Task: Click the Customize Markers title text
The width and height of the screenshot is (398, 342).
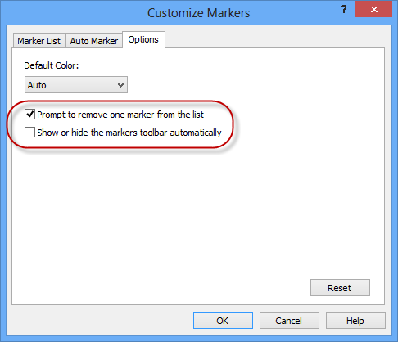Action: click(199, 13)
